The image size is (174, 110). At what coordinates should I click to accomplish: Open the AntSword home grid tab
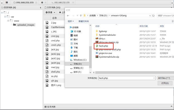(x=7, y=3)
